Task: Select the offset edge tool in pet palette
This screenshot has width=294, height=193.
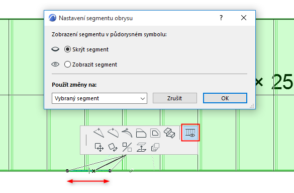Action: (141, 133)
